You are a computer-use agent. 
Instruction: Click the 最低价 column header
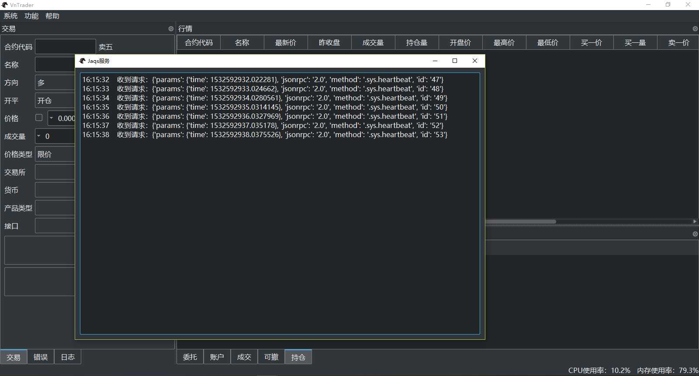(548, 42)
